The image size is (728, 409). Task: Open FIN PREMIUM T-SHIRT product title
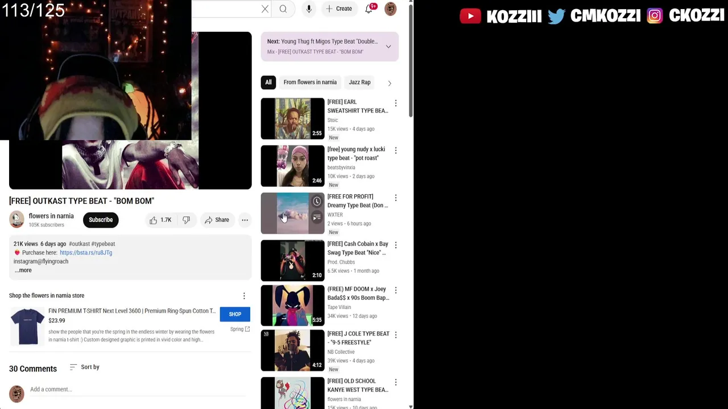[132, 311]
